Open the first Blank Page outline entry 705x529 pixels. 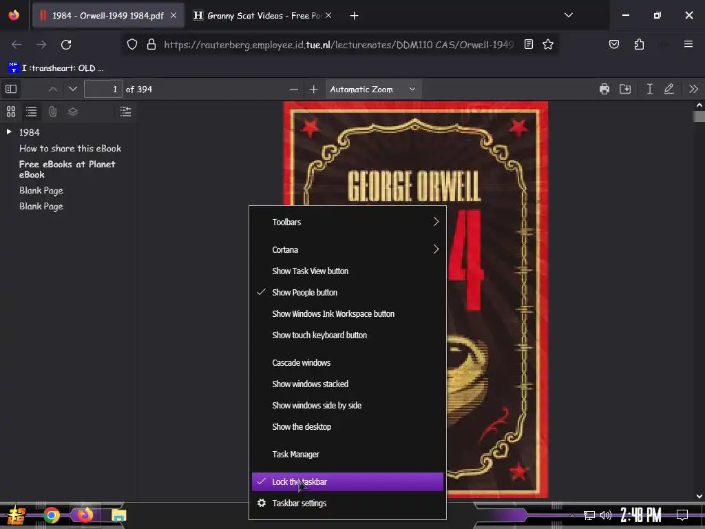[41, 191]
